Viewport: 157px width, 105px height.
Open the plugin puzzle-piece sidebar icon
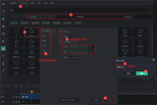tap(3, 41)
